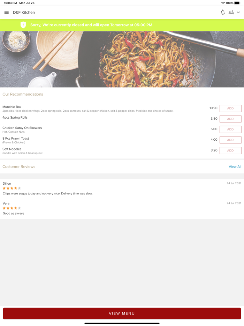Add Chicken Satay On Skewers

click(x=230, y=129)
